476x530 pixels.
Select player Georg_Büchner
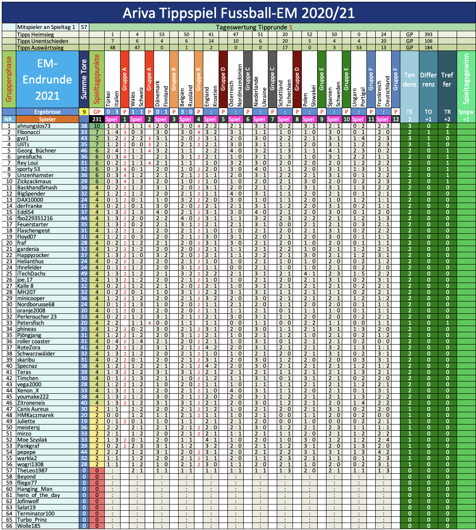tap(48, 151)
